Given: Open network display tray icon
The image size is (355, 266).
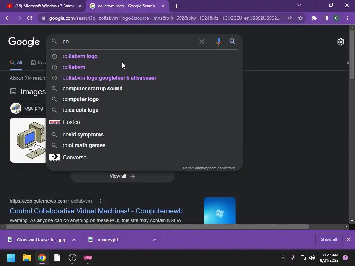Looking at the screenshot, I should click(303, 258).
